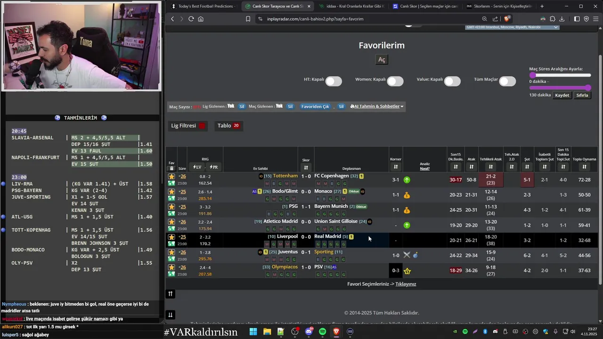
Task: Open Spotify from the taskbar
Action: coord(322,331)
